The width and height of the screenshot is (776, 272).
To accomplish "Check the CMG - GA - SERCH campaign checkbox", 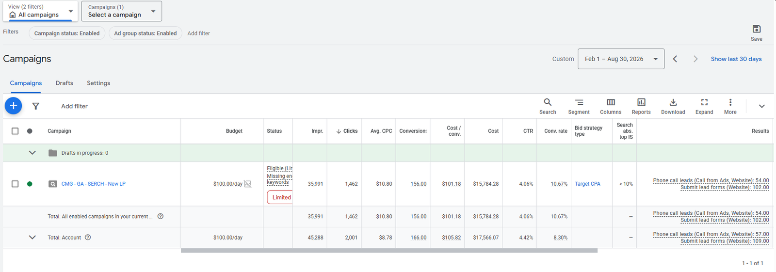I will [x=15, y=184].
